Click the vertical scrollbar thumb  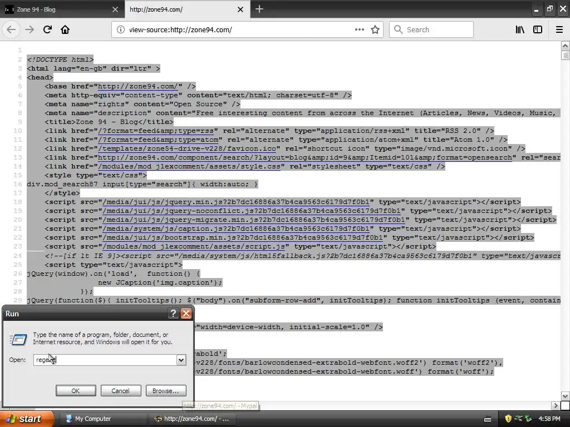pos(565,55)
